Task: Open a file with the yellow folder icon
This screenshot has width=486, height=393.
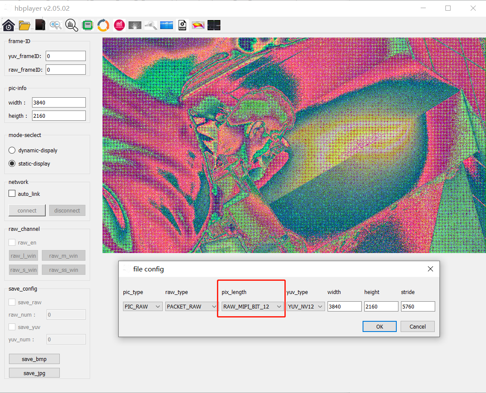Action: tap(24, 25)
